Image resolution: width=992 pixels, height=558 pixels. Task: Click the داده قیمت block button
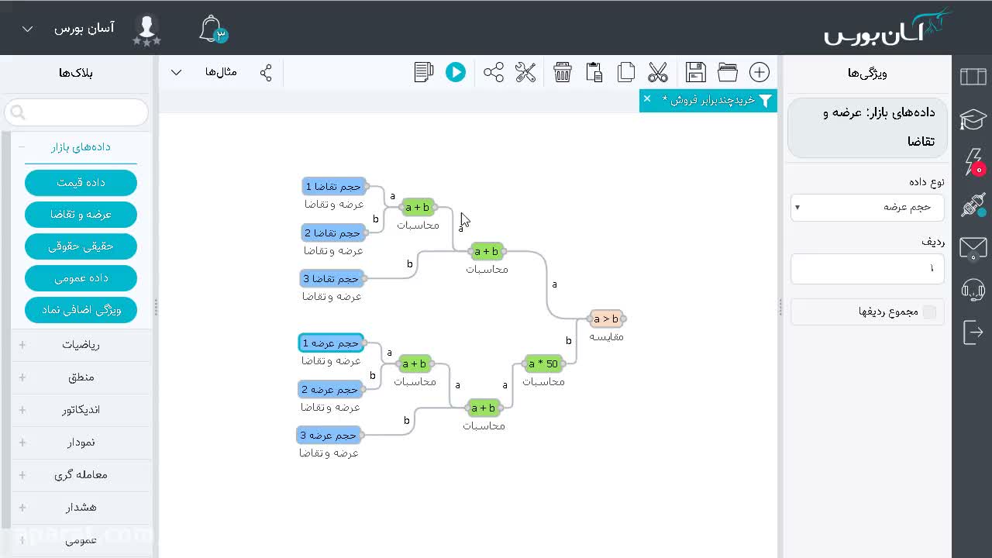(81, 182)
